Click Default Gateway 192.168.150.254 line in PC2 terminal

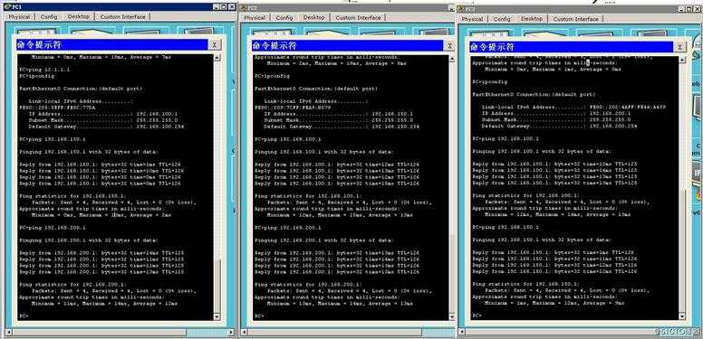point(342,127)
